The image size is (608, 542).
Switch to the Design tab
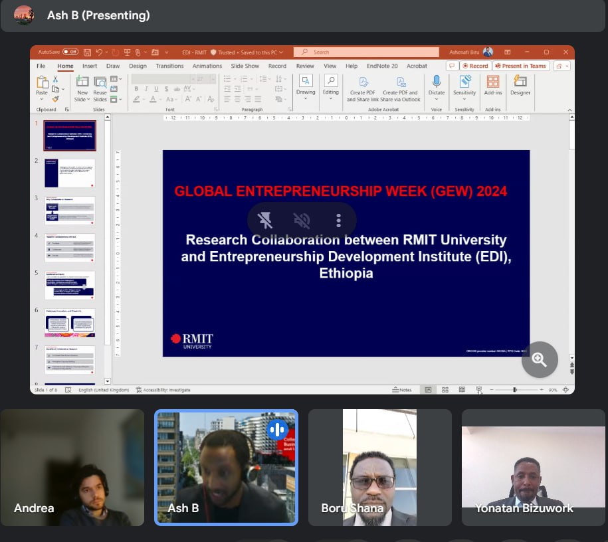point(138,66)
